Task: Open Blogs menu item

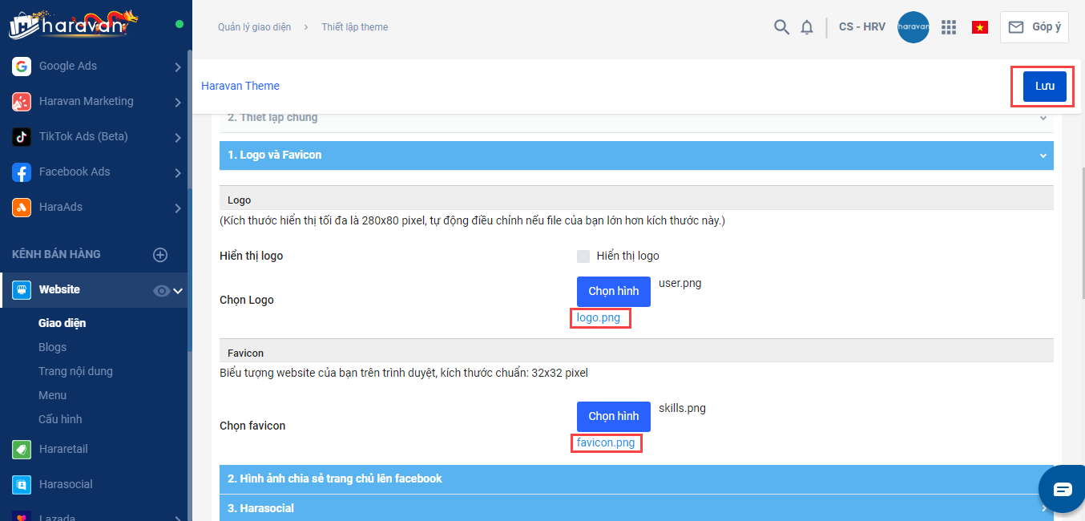Action: point(52,347)
